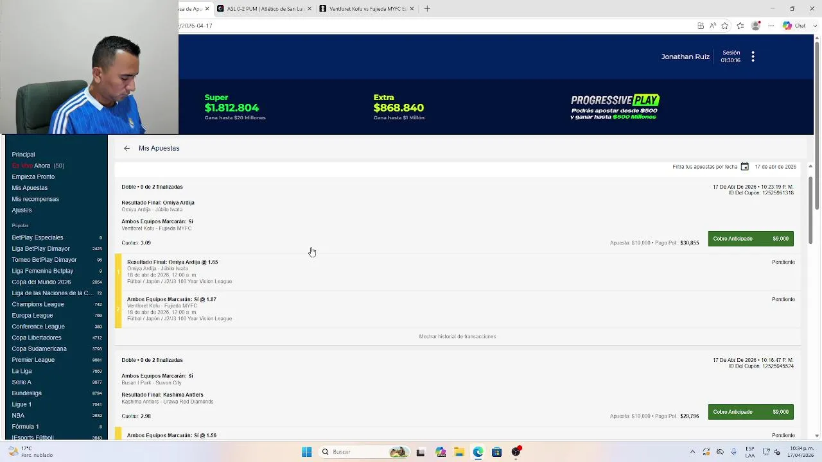Image resolution: width=822 pixels, height=462 pixels.
Task: Open Mis recompensas in sidebar
Action: coord(35,199)
